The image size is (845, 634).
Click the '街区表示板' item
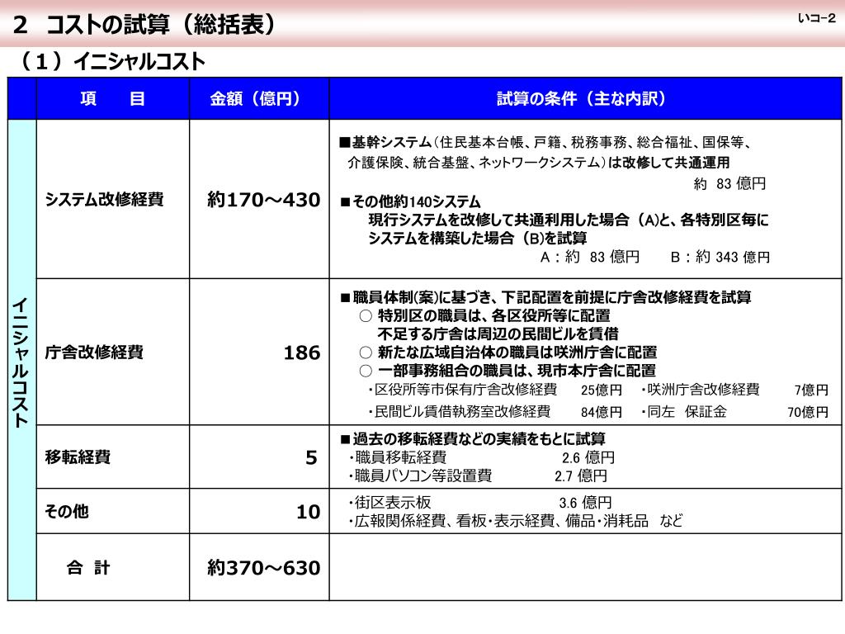pos(389,503)
